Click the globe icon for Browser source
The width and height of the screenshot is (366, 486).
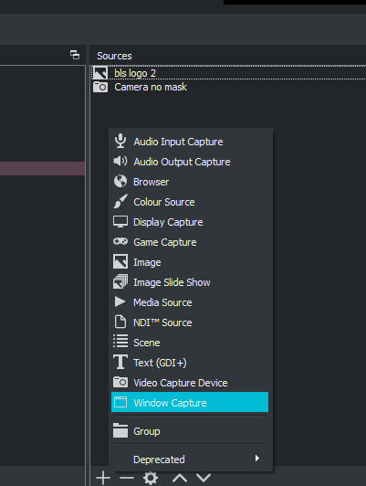(x=120, y=181)
